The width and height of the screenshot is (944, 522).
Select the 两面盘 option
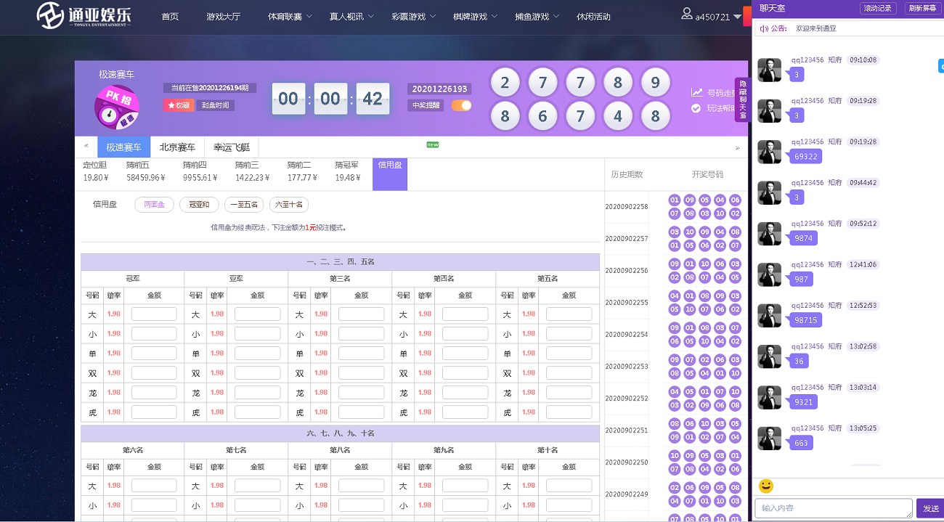coord(154,205)
